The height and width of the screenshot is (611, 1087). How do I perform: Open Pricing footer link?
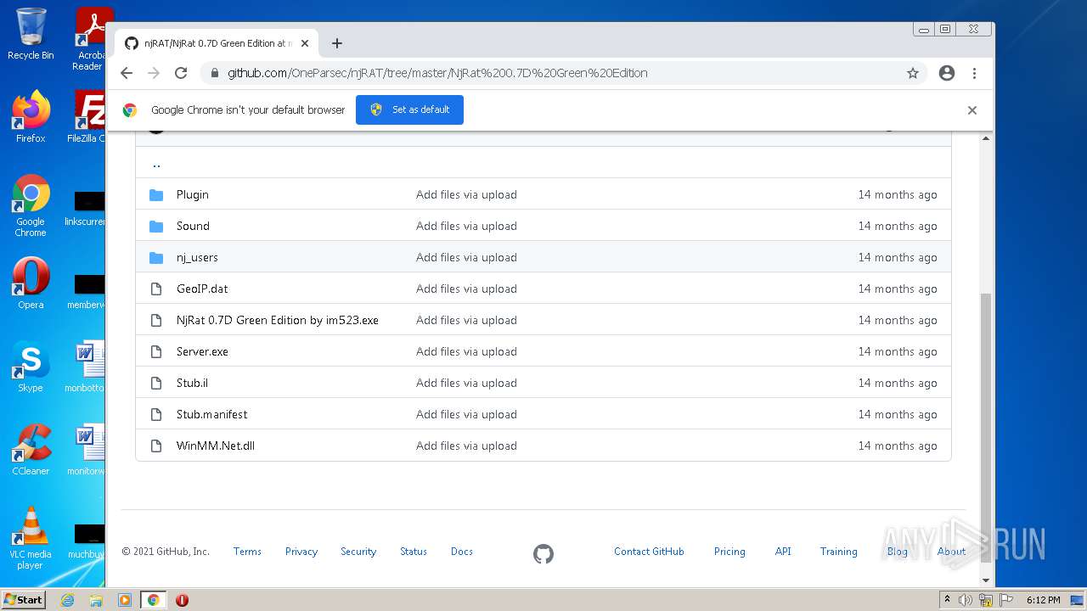(x=729, y=552)
